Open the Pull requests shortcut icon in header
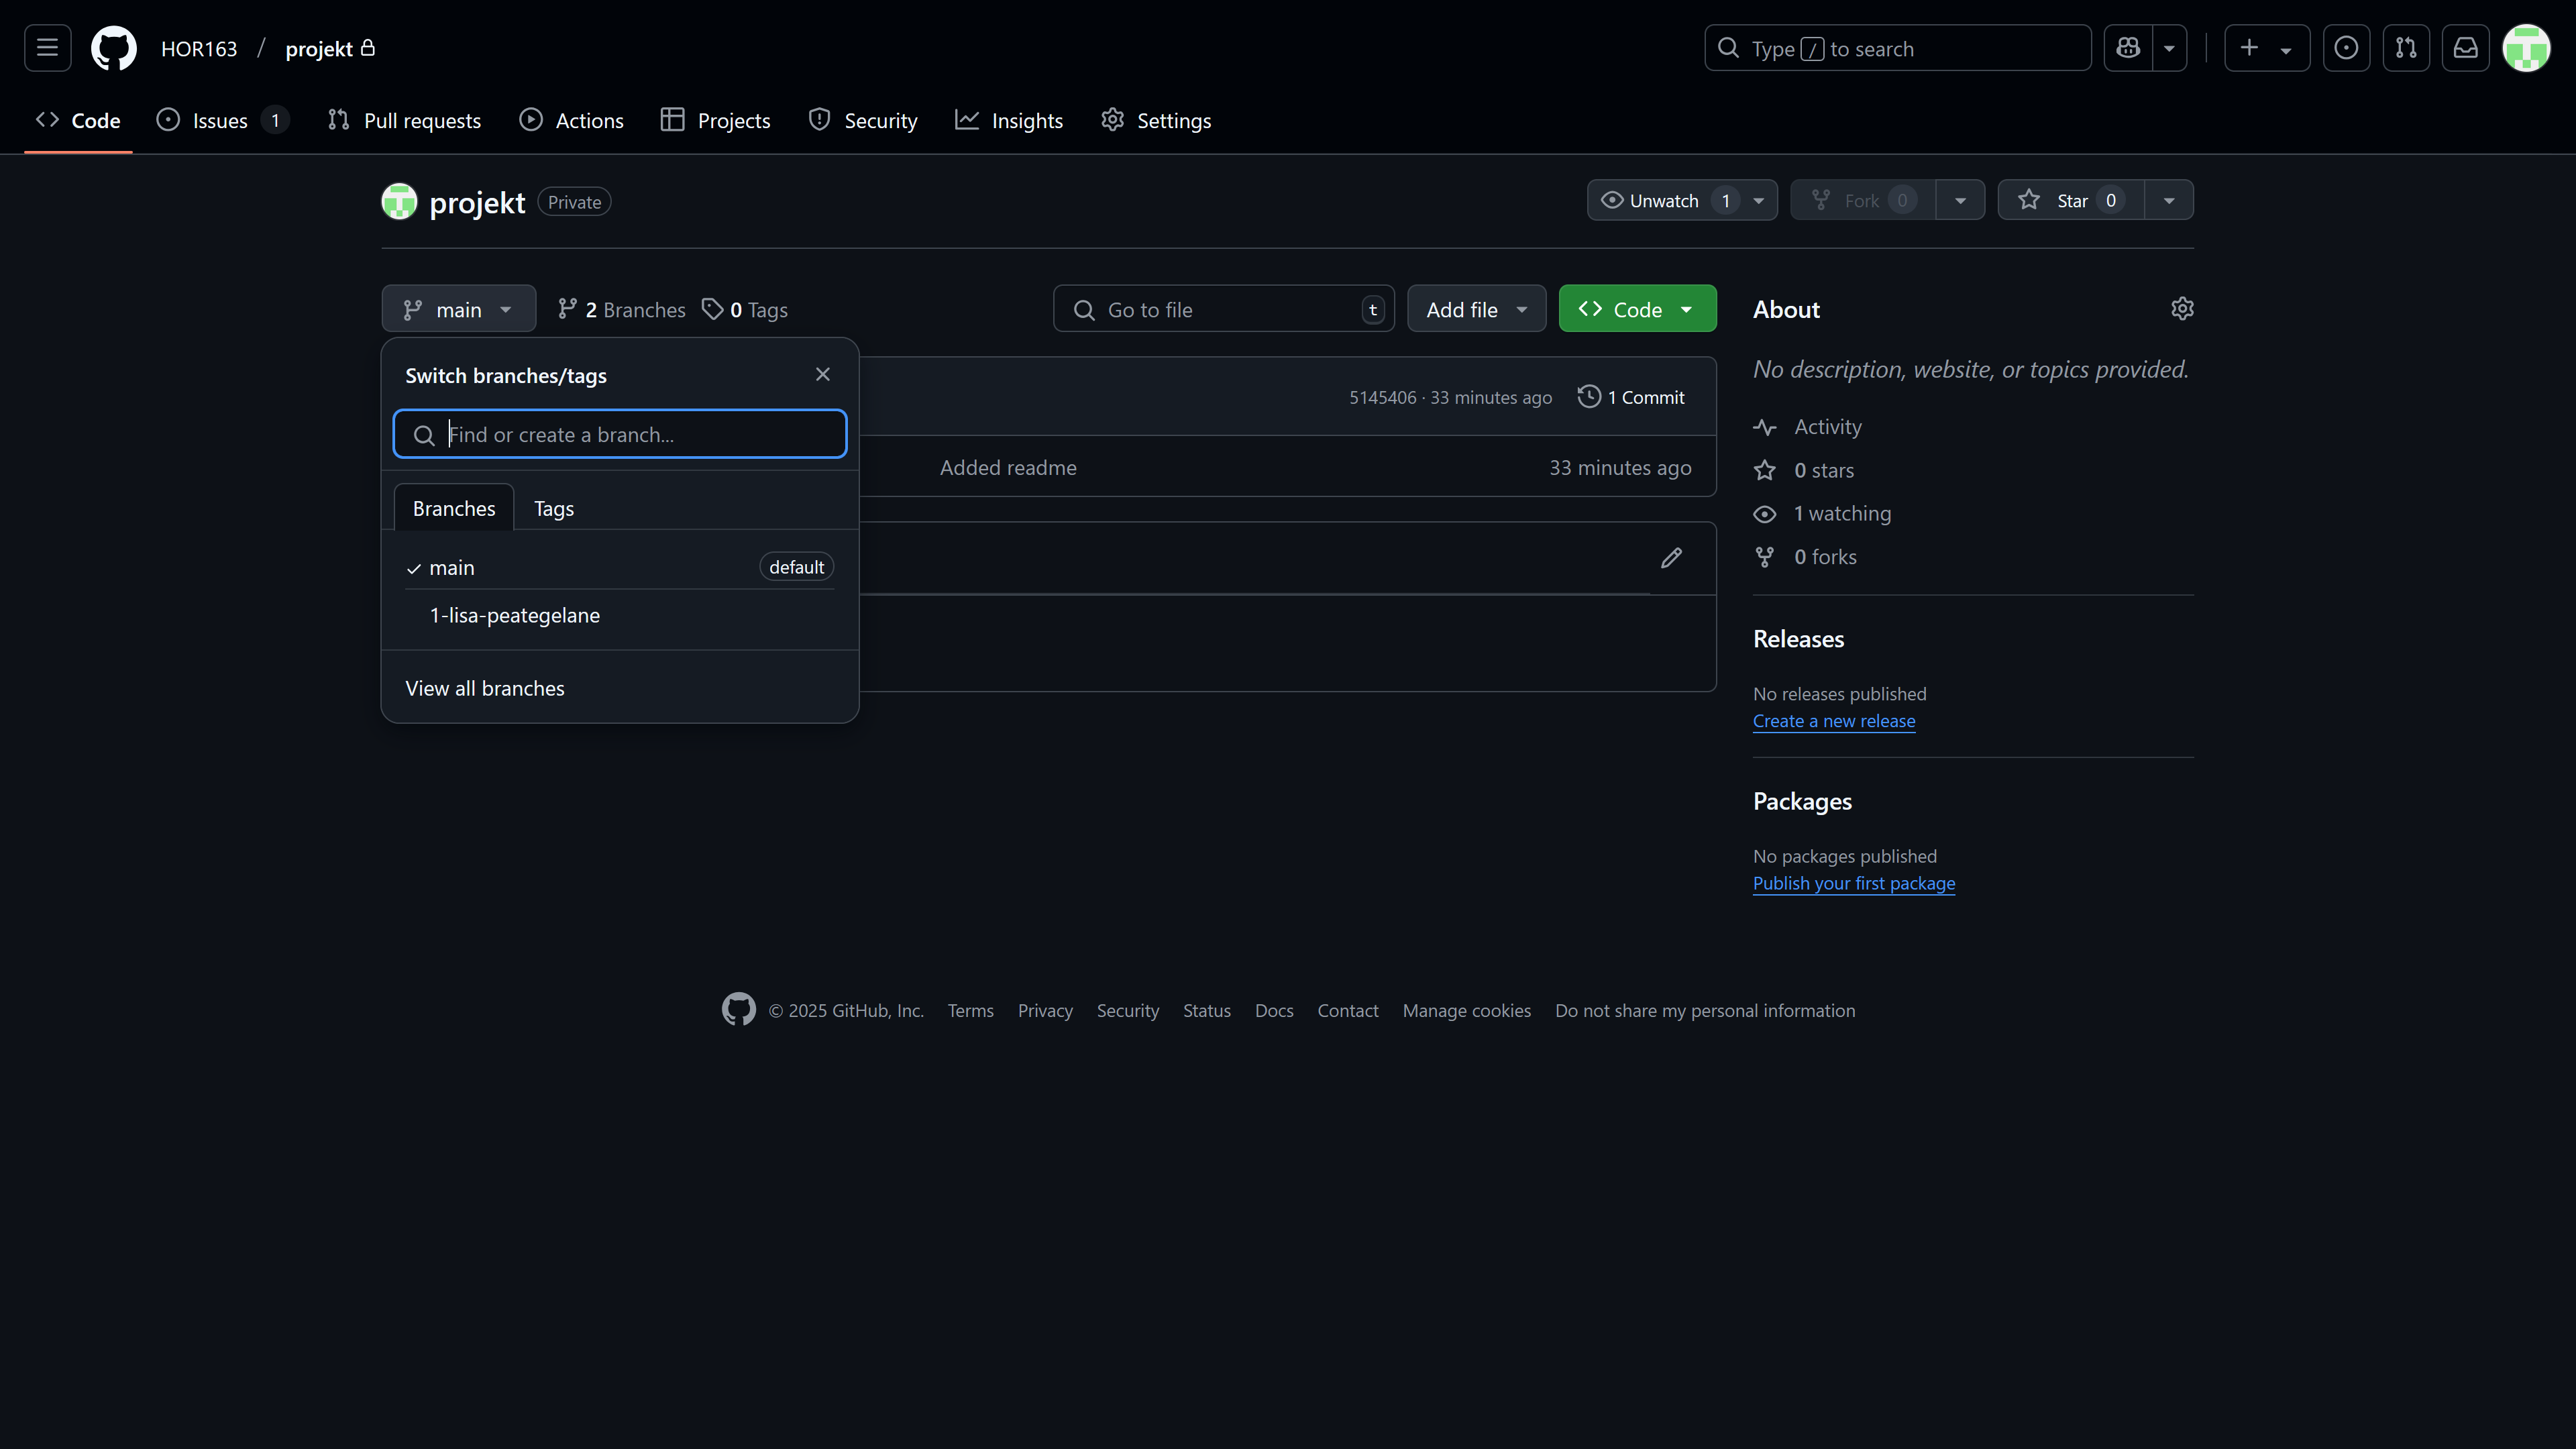The image size is (2576, 1449). (x=2406, y=48)
